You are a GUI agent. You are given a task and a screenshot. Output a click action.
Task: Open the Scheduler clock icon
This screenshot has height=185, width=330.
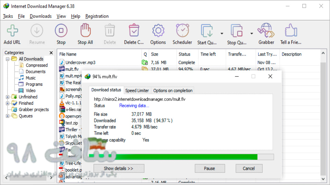(x=182, y=31)
